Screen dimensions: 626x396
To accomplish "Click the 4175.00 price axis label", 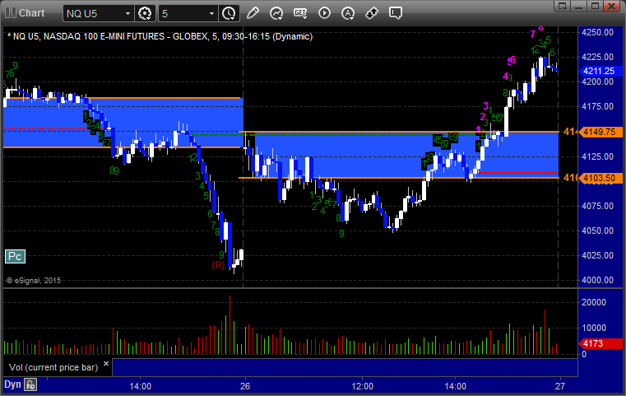I will (598, 107).
